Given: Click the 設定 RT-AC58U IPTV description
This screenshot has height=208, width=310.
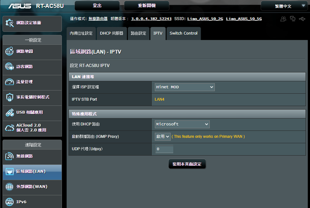Looking at the screenshot, I should tap(90, 65).
